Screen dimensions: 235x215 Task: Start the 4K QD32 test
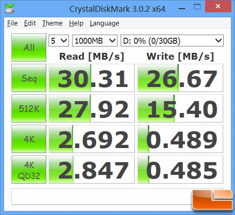29,169
